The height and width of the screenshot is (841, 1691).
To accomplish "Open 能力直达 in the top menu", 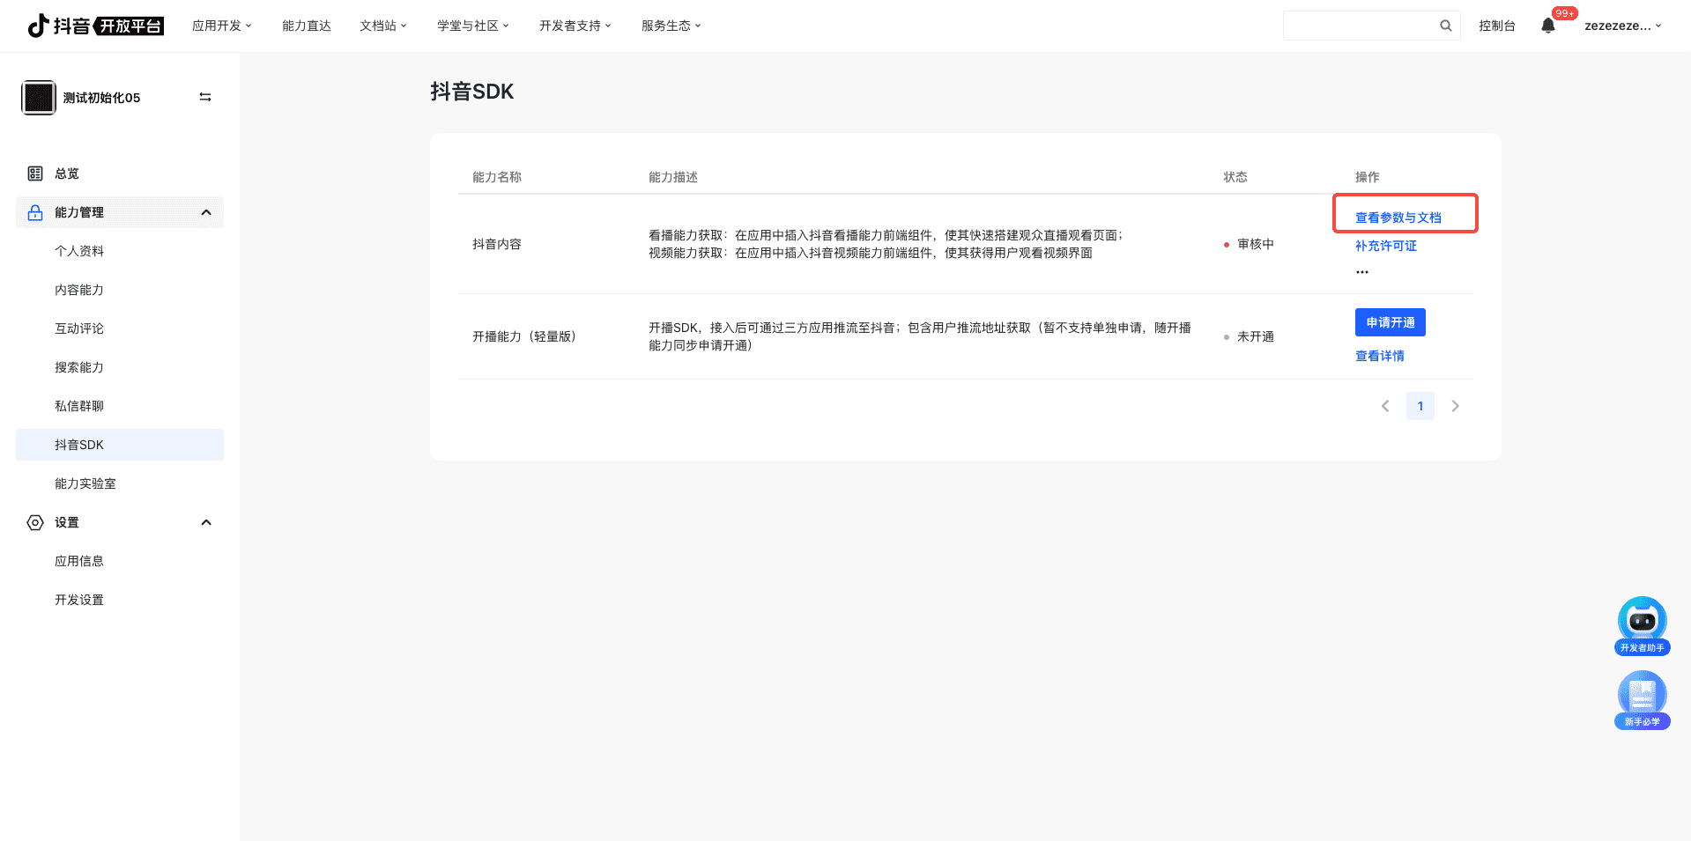I will point(307,26).
